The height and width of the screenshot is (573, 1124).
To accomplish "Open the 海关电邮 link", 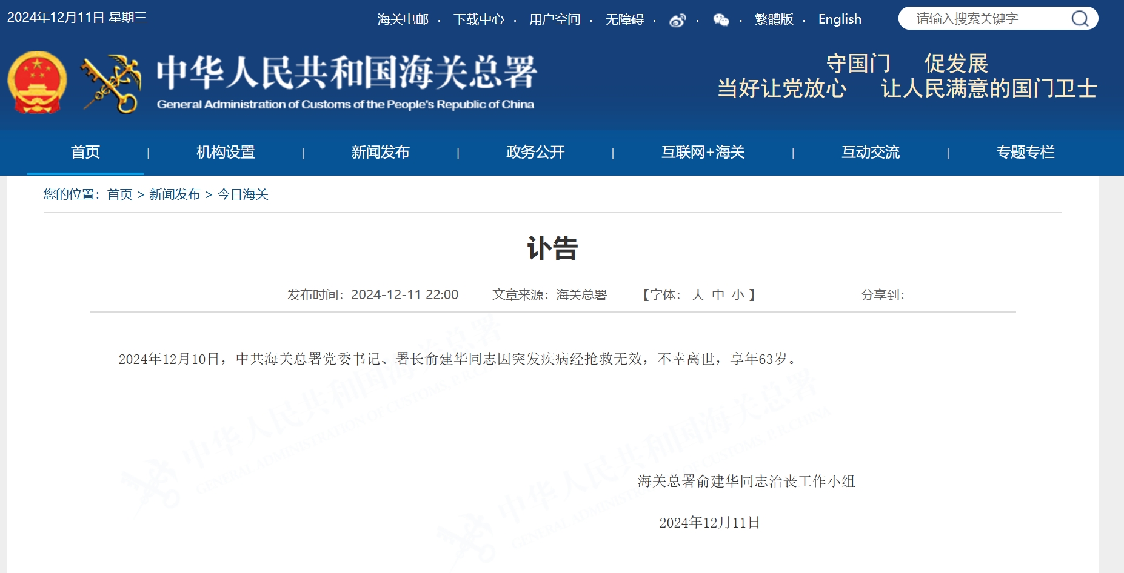I will pos(403,19).
